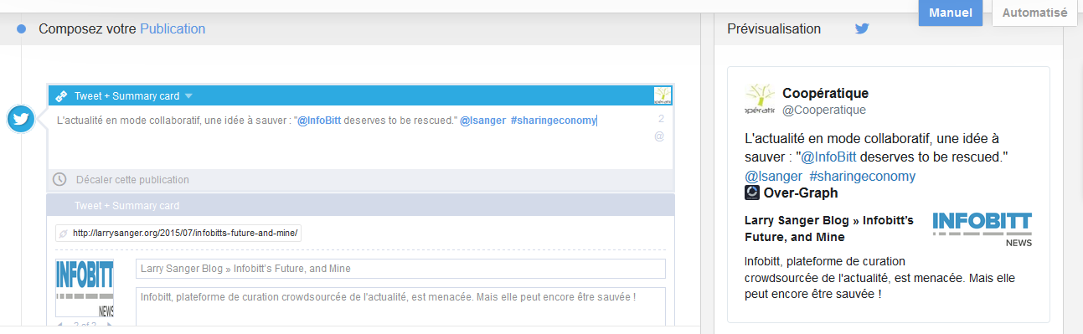Open the Tweet + Summary card dropdown arrow

pos(188,95)
